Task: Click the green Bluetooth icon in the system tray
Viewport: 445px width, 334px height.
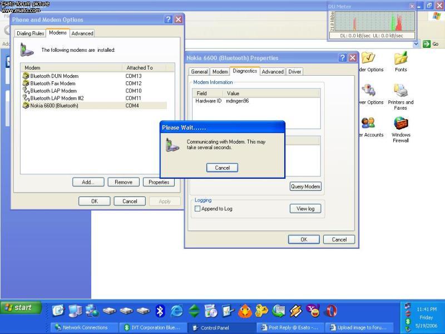Action: 408,321
